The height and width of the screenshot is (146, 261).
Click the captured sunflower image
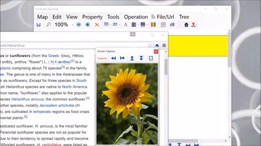click(127, 104)
